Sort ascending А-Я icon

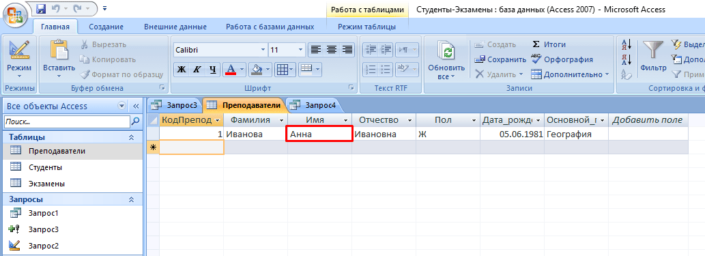click(x=627, y=44)
